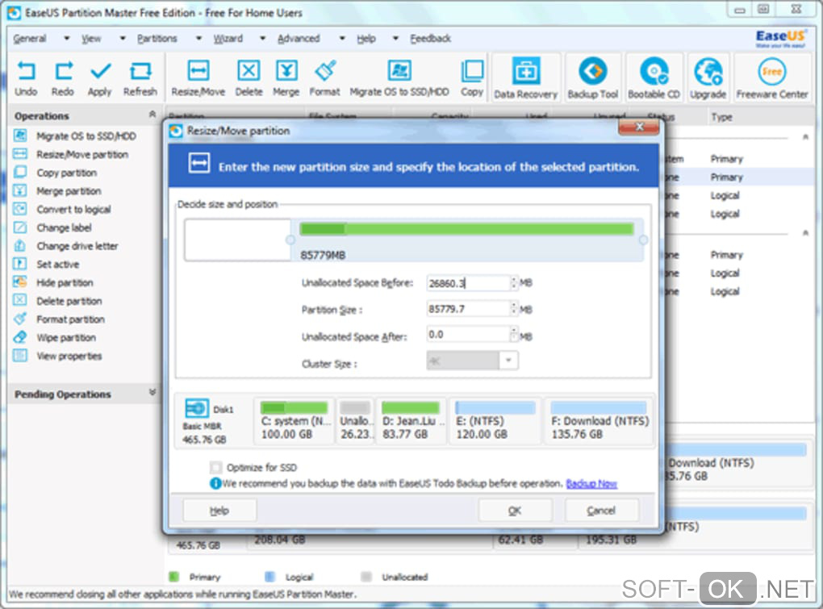Click the Unallocated Space After field

(x=468, y=335)
